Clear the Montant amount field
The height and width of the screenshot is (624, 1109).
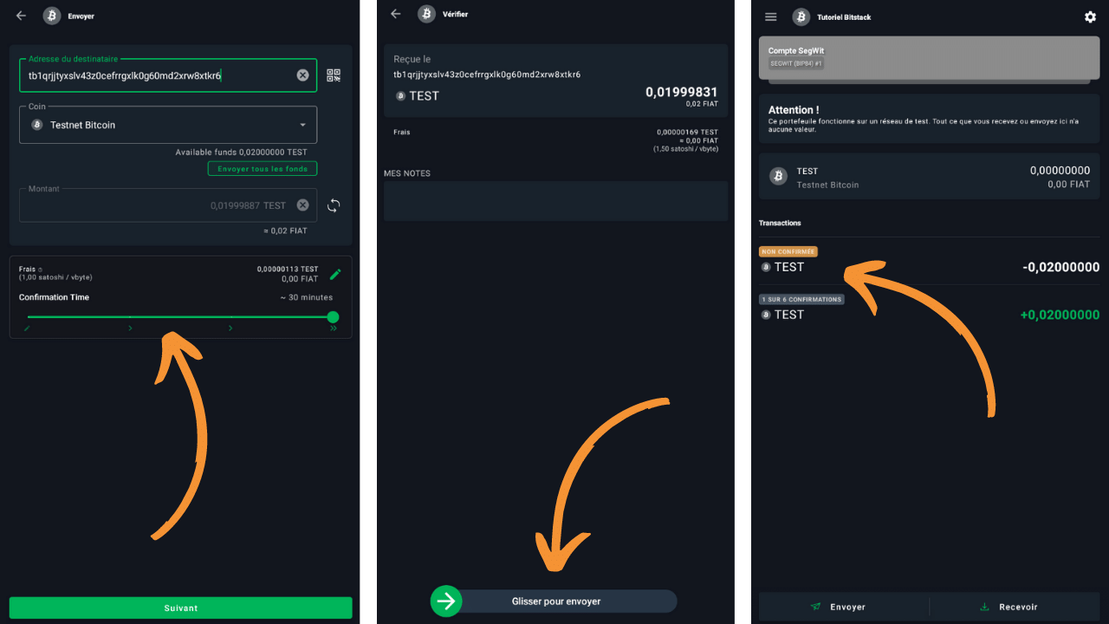coord(302,205)
